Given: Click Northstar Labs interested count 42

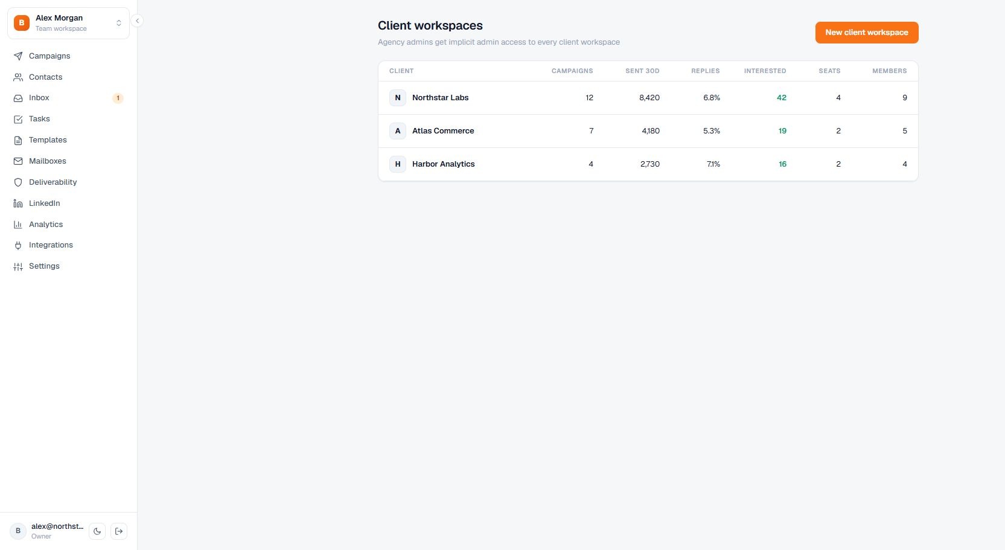Looking at the screenshot, I should [x=782, y=98].
